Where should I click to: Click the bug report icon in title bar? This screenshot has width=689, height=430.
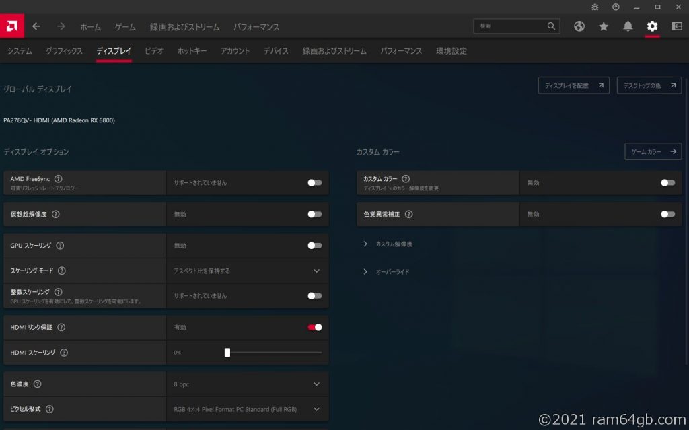595,7
